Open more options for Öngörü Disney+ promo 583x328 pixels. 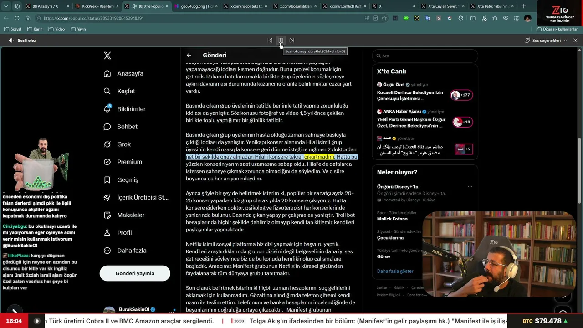coord(470,186)
